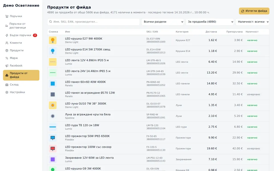Open Бързи поръчки in the sidebar
Image resolution: width=274 pixels, height=171 pixels.
(x=21, y=35)
